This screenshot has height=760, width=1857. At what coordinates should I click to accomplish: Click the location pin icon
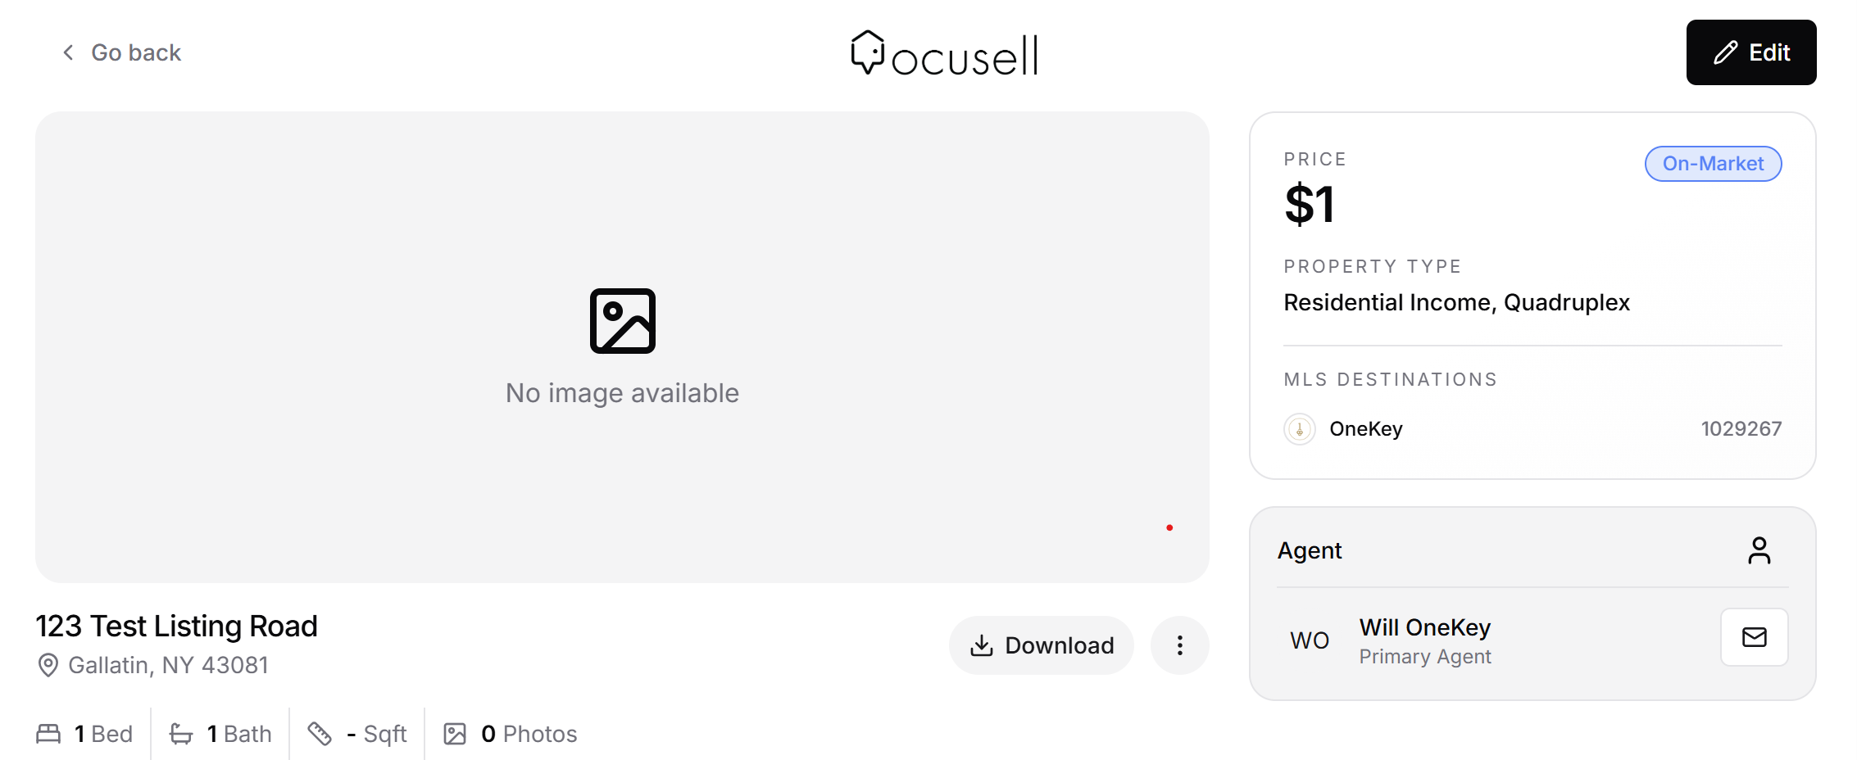(48, 665)
